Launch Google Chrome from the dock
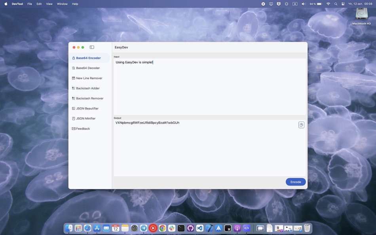 pos(162,228)
